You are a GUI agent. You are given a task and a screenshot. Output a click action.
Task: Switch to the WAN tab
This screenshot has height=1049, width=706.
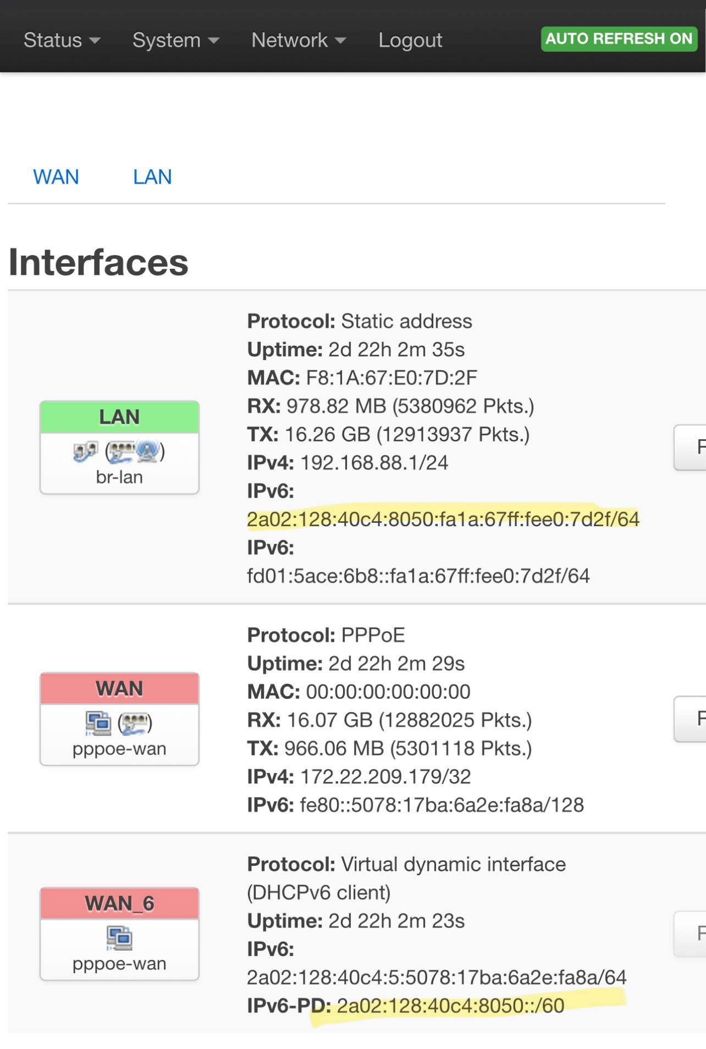pyautogui.click(x=56, y=177)
